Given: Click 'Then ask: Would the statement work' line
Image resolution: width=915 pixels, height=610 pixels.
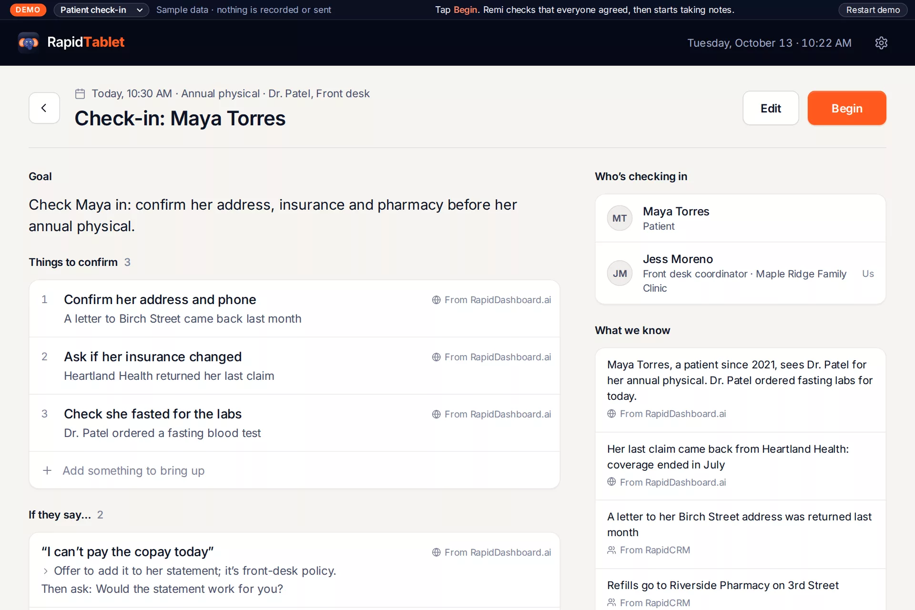Looking at the screenshot, I should click(x=162, y=589).
